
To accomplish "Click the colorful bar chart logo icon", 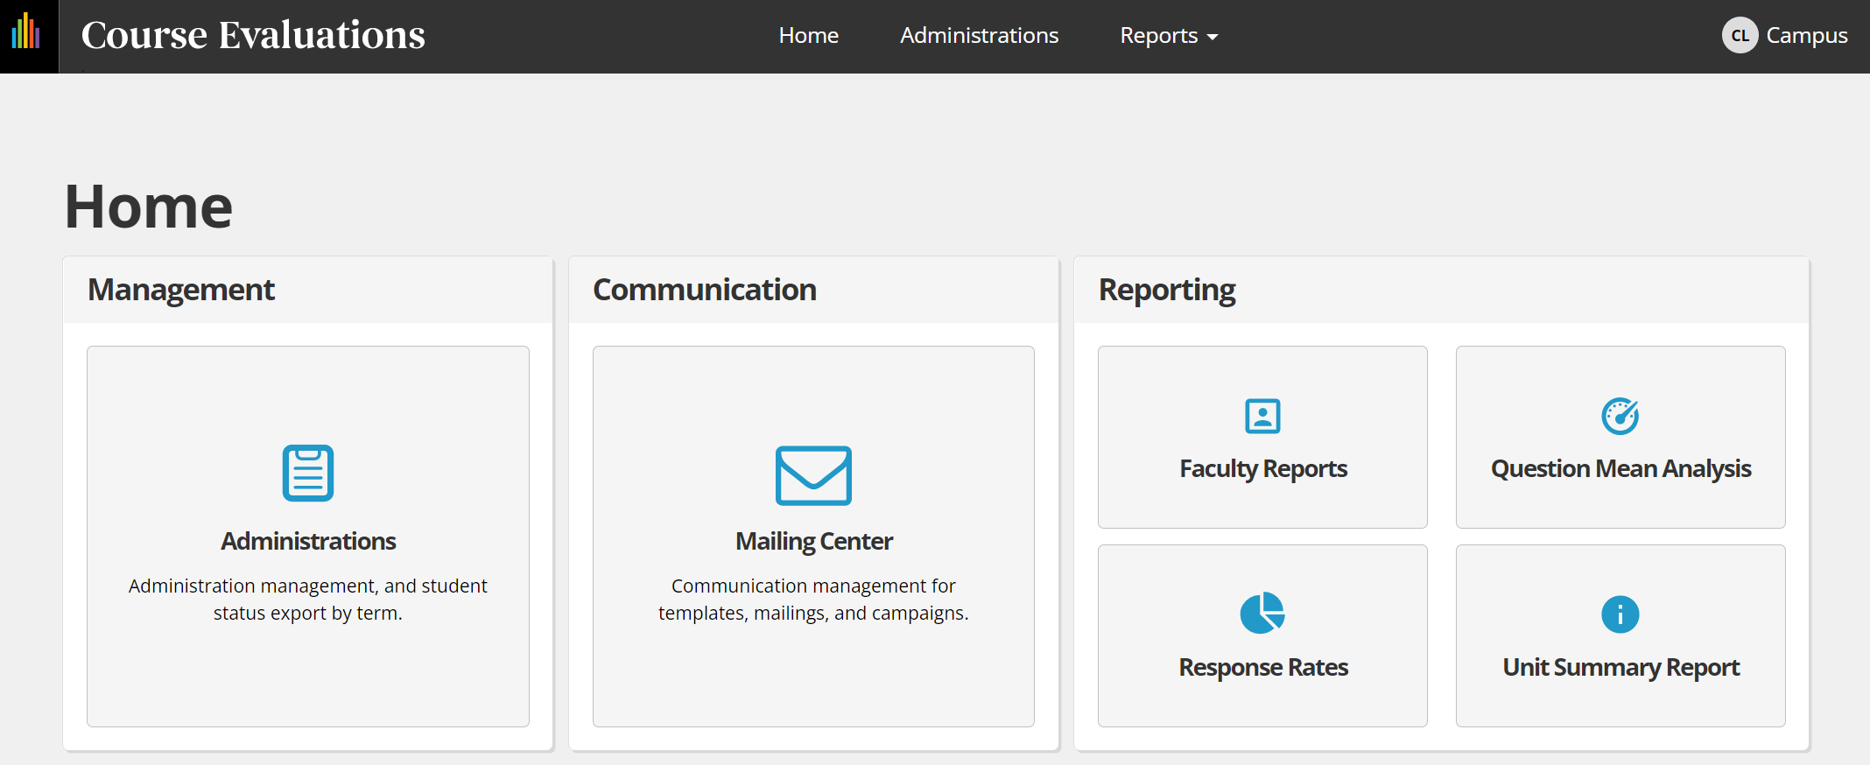I will [x=26, y=32].
